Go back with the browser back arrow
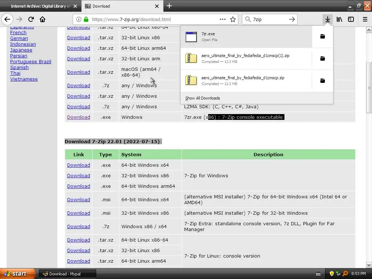372x279 pixels. pos(7,19)
